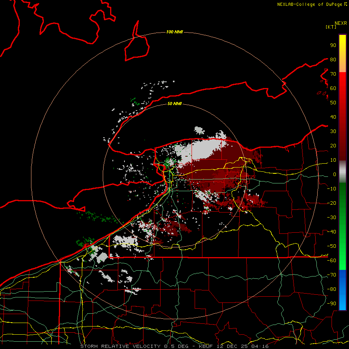
Task: Click the 0 value on velocity scale
Action: (x=335, y=174)
